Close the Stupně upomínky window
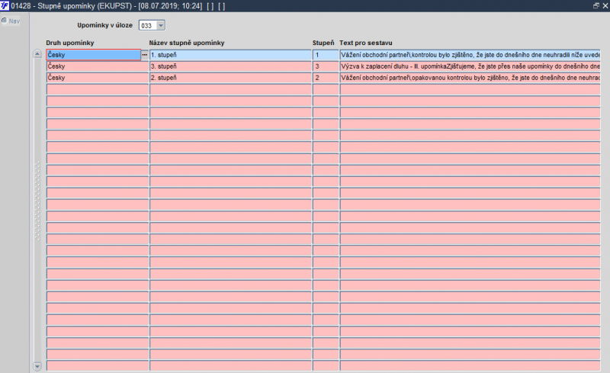This screenshot has width=610, height=373. 605,5
